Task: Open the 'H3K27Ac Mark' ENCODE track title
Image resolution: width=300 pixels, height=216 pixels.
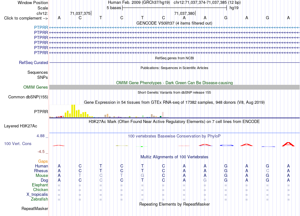Action: pos(174,122)
